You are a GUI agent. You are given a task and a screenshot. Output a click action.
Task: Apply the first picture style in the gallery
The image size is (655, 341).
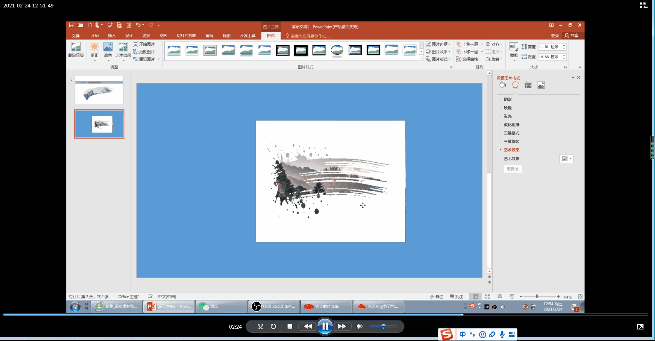click(174, 50)
